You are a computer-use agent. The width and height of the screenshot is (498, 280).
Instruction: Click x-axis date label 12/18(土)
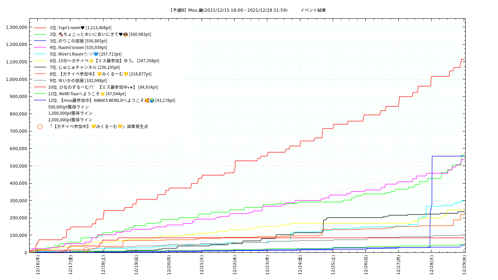(103, 265)
